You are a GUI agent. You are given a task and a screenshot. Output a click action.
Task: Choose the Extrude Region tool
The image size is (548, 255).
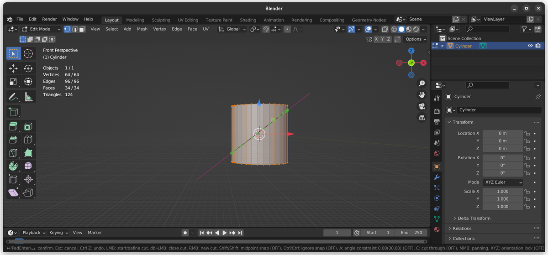pyautogui.click(x=13, y=126)
